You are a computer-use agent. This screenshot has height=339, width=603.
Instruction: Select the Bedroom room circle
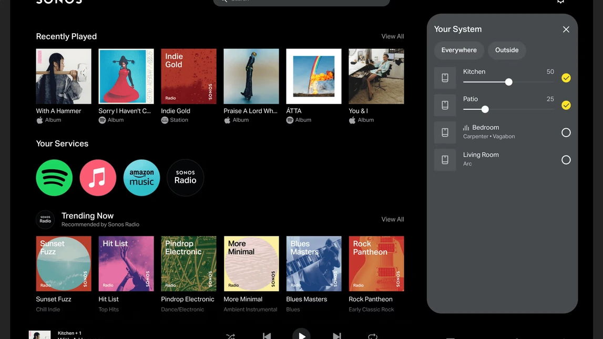(x=566, y=132)
